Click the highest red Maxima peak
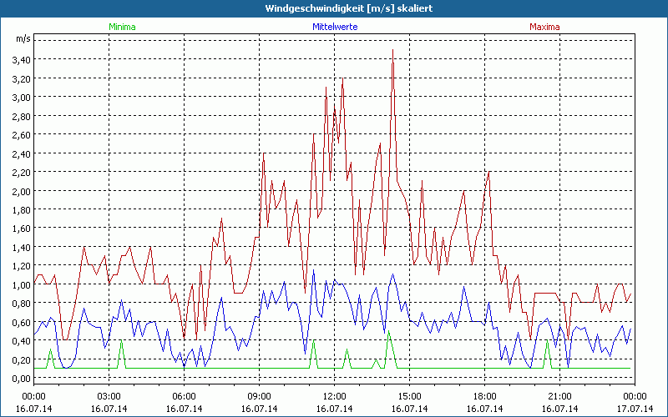 (392, 50)
